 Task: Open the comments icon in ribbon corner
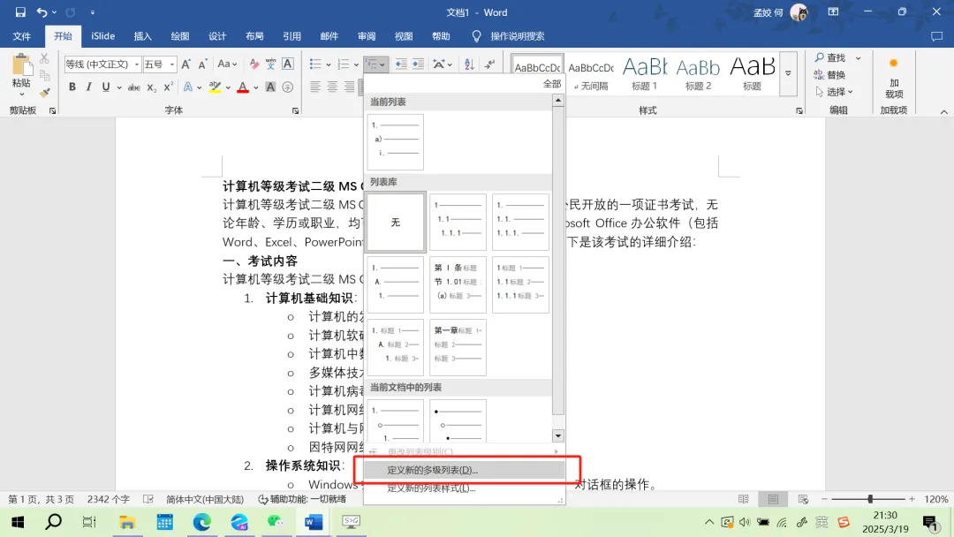coord(936,36)
